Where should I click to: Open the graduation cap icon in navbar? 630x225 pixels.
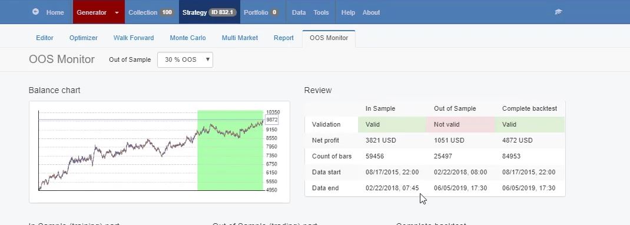tap(558, 12)
